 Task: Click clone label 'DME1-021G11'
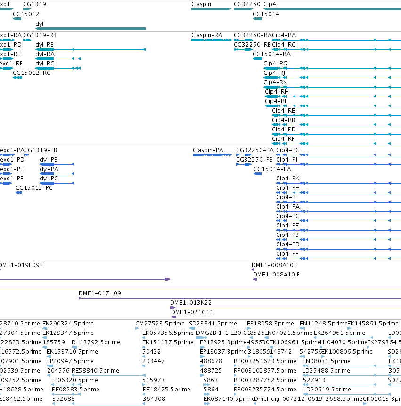pyautogui.click(x=192, y=312)
